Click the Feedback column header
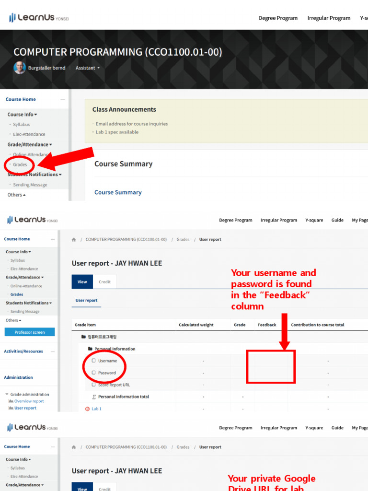368x491 pixels. click(x=267, y=325)
